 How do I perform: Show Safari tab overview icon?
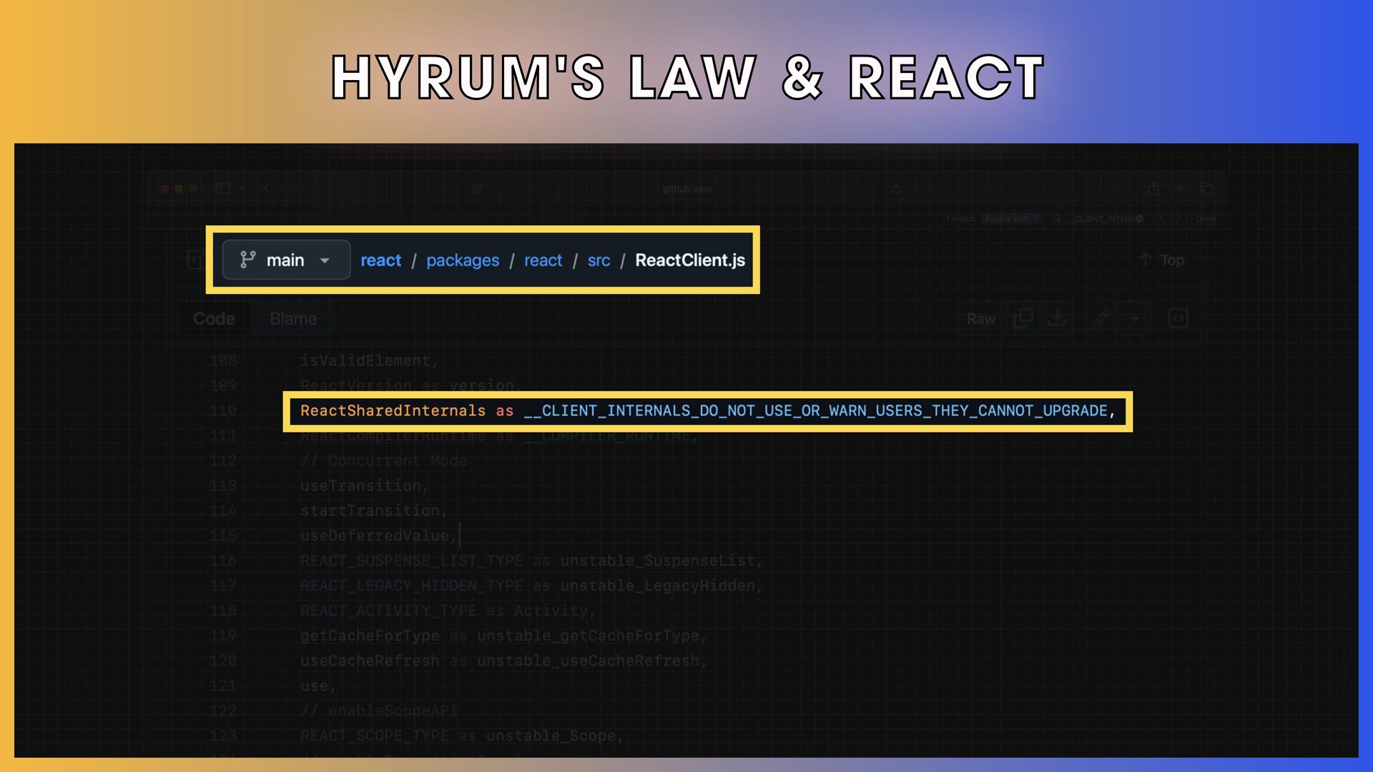click(x=1207, y=189)
